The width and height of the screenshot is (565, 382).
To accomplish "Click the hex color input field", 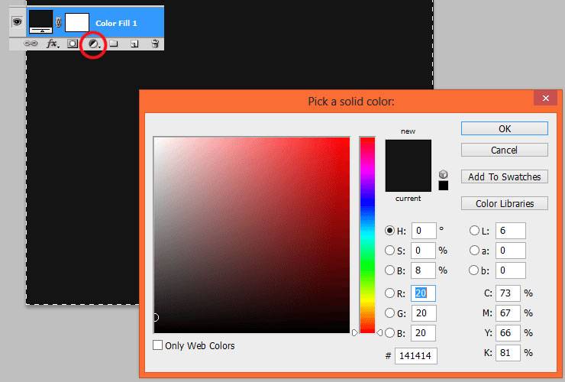I will coord(416,356).
